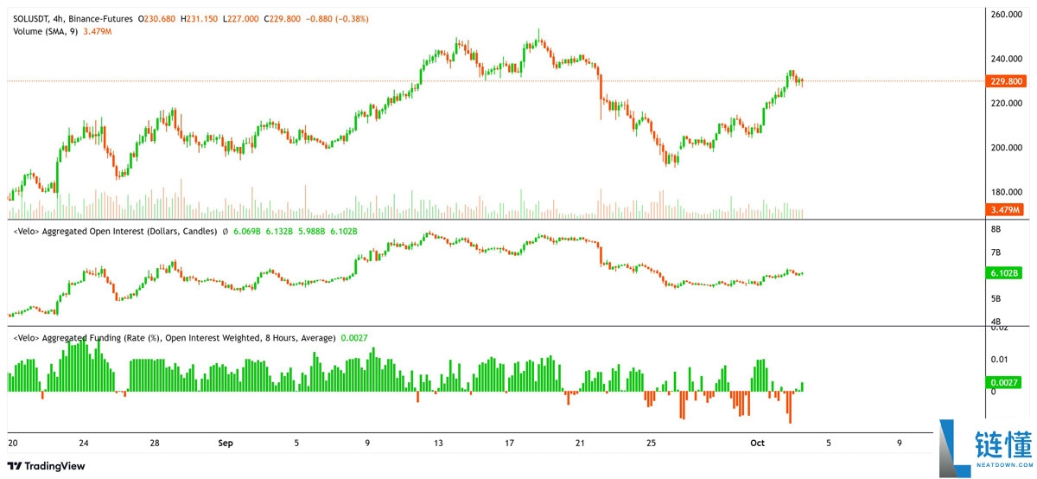This screenshot has width=1037, height=479.
Task: Click the 260.000 price axis label
Action: pyautogui.click(x=1006, y=15)
